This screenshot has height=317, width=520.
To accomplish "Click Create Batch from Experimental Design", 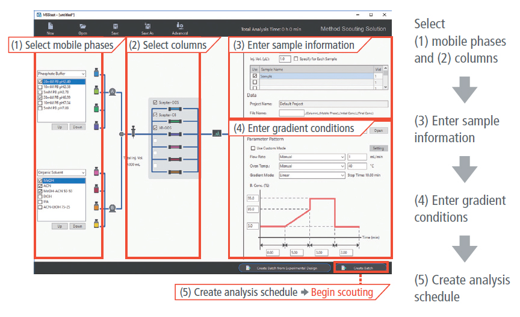I will [285, 268].
